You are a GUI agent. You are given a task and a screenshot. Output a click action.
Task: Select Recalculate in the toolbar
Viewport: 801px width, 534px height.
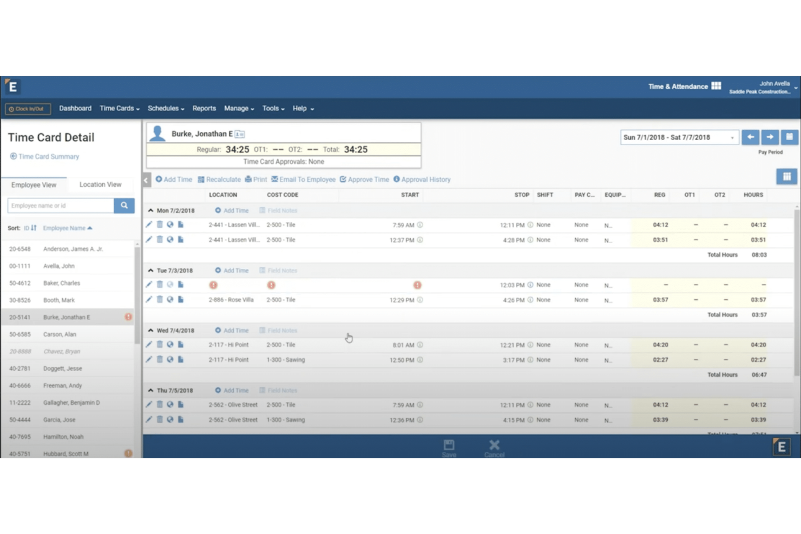coord(219,179)
